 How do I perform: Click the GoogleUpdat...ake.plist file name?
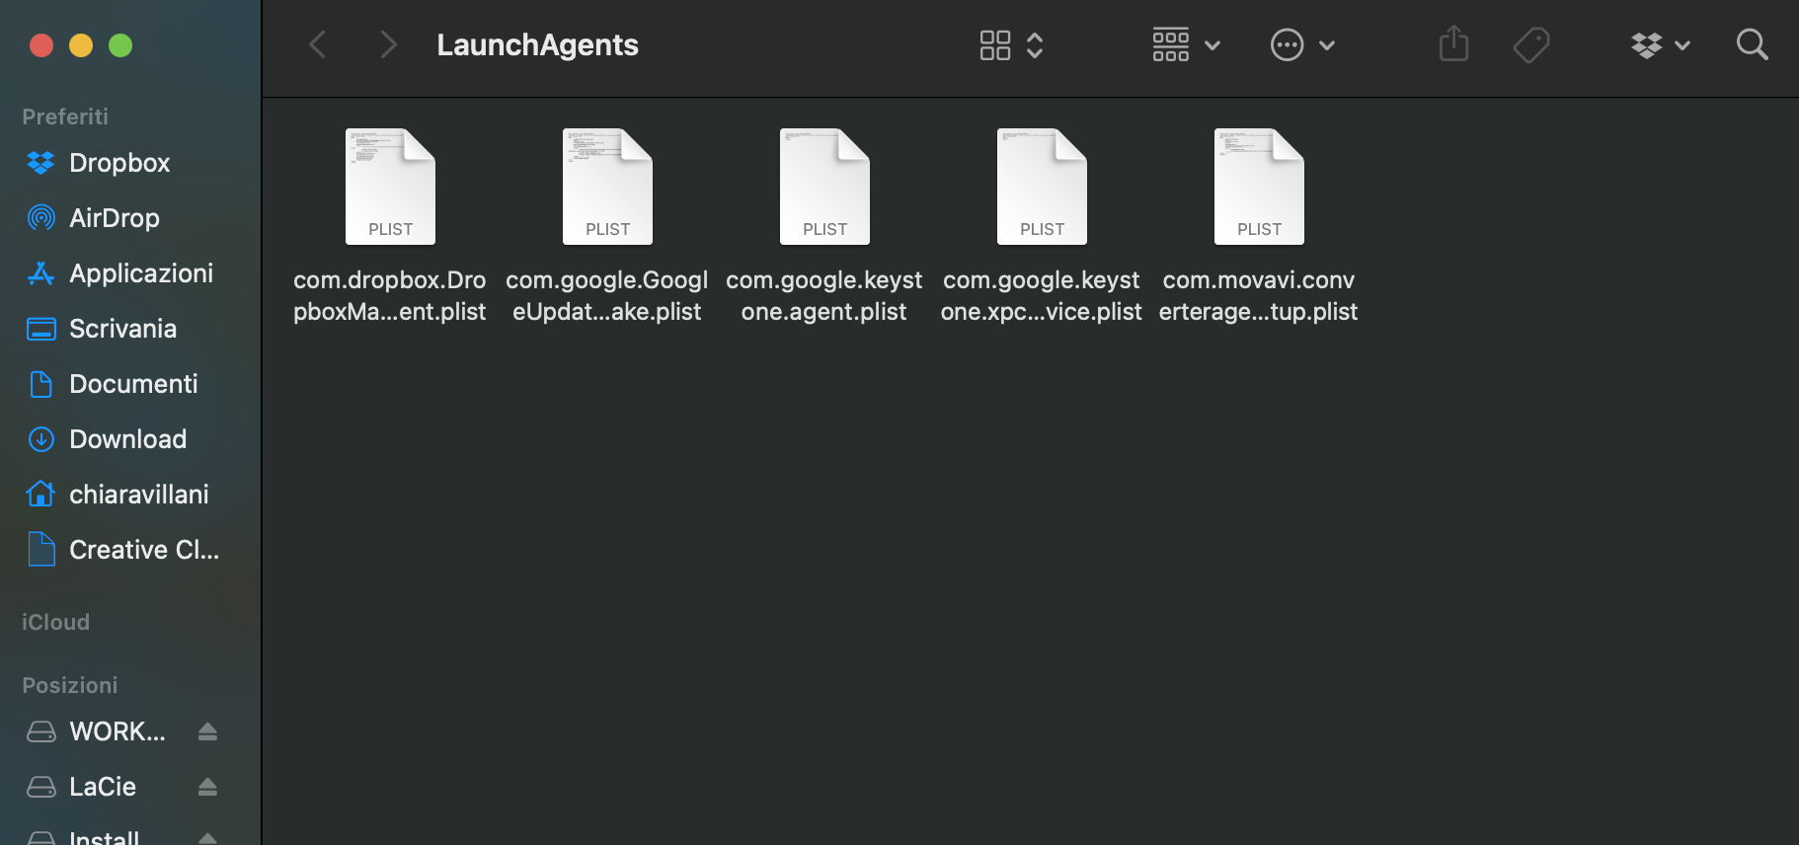pyautogui.click(x=607, y=296)
